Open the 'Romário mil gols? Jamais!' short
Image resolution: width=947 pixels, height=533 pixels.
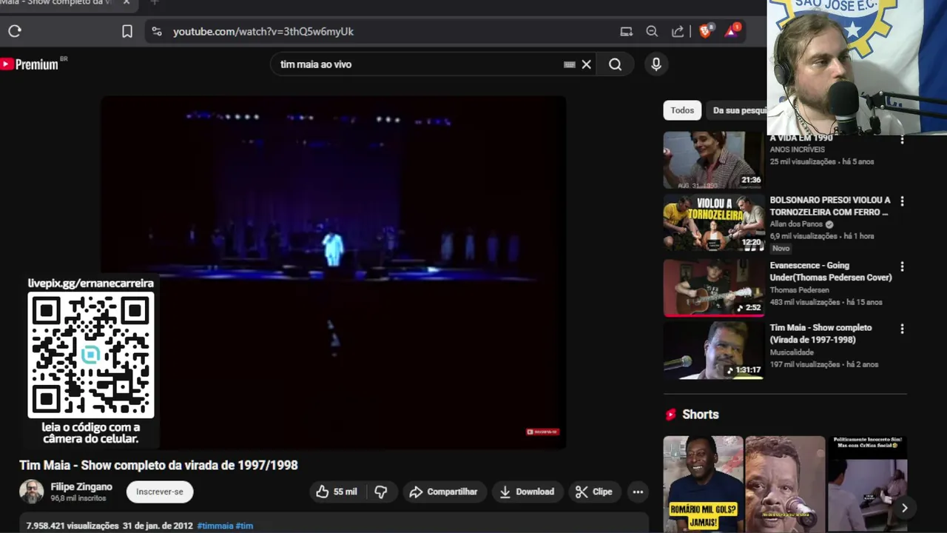703,484
